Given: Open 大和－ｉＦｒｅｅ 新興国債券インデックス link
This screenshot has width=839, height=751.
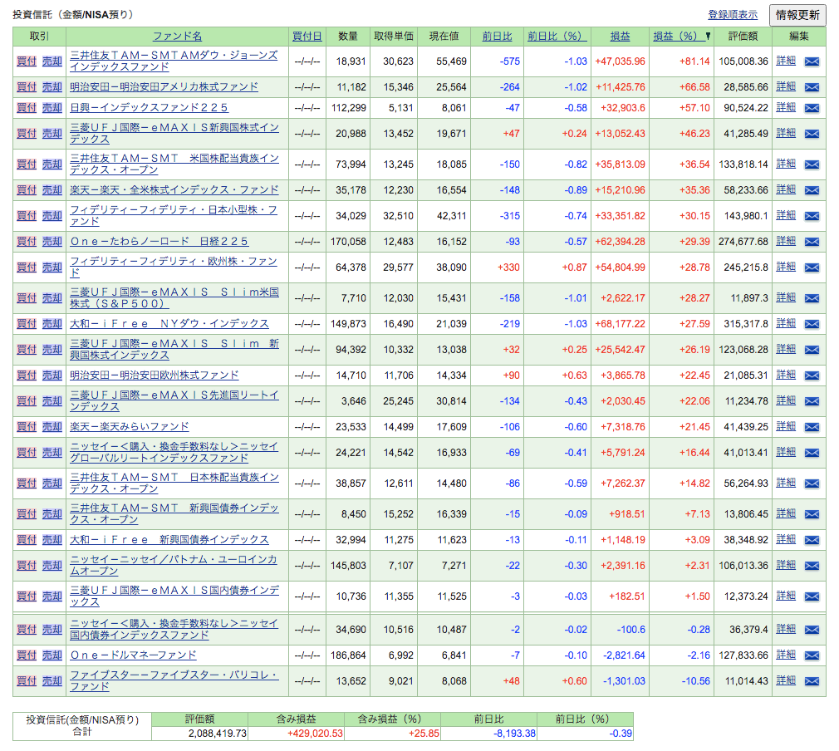Looking at the screenshot, I should coord(169,539).
